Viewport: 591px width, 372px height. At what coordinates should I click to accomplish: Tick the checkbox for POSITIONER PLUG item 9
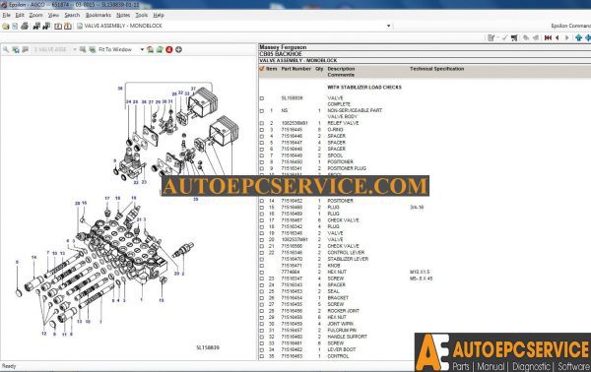pos(262,168)
